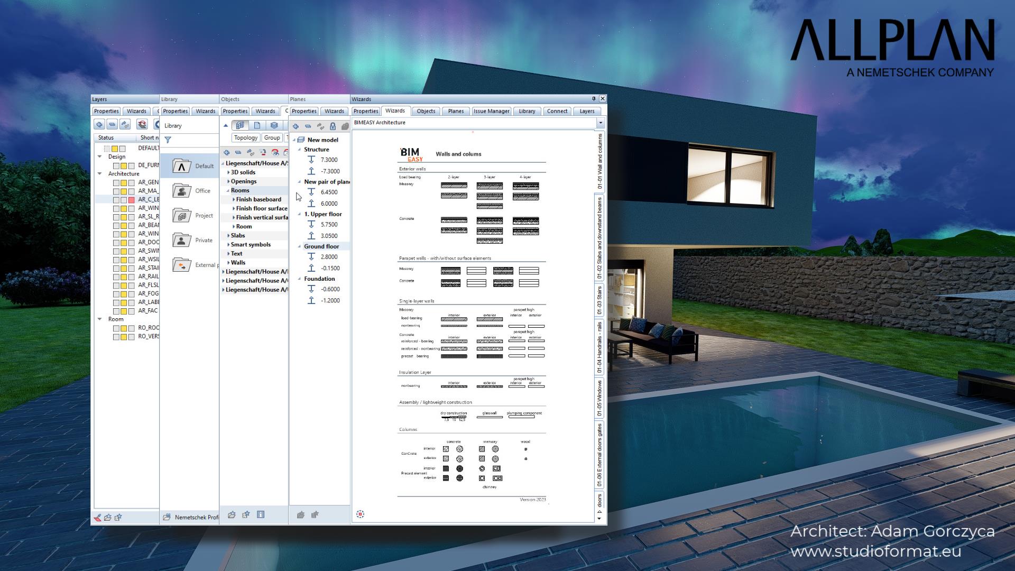Open the 01-03 Stairs wizard tab
This screenshot has height=571, width=1015.
tap(599, 300)
